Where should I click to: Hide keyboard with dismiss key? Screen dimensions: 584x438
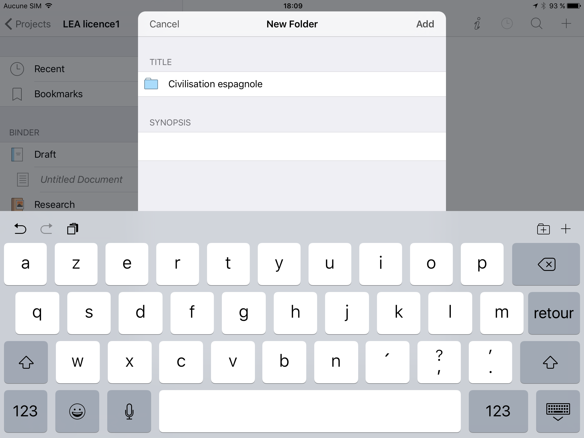558,411
